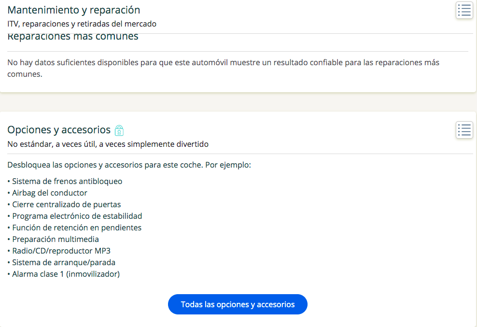Click the Mantenimiento y reparación heading

73,10
